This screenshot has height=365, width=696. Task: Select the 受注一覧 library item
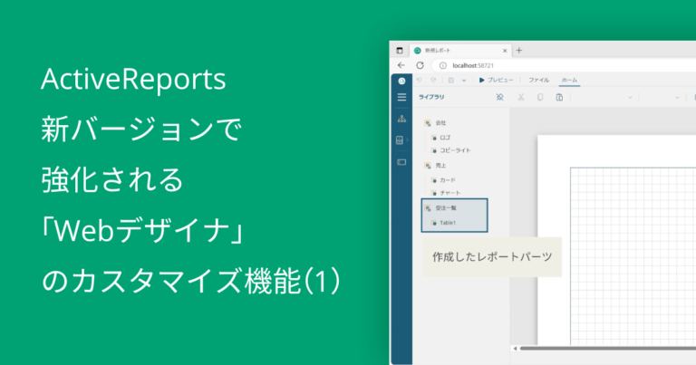(x=446, y=208)
